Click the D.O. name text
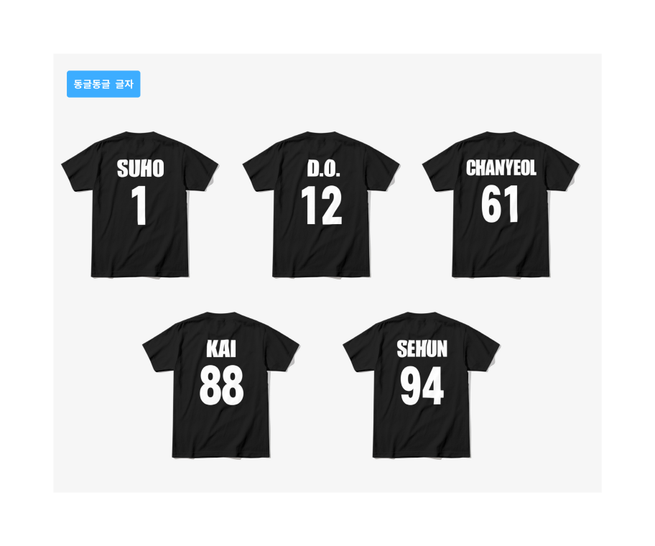The height and width of the screenshot is (546, 655). tap(324, 169)
